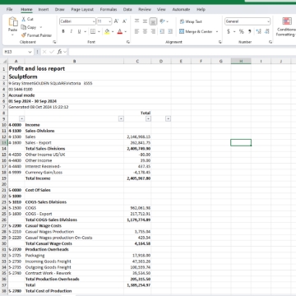Open the filter dropdown in column C
Screen dimensions: 296x296
point(148,119)
